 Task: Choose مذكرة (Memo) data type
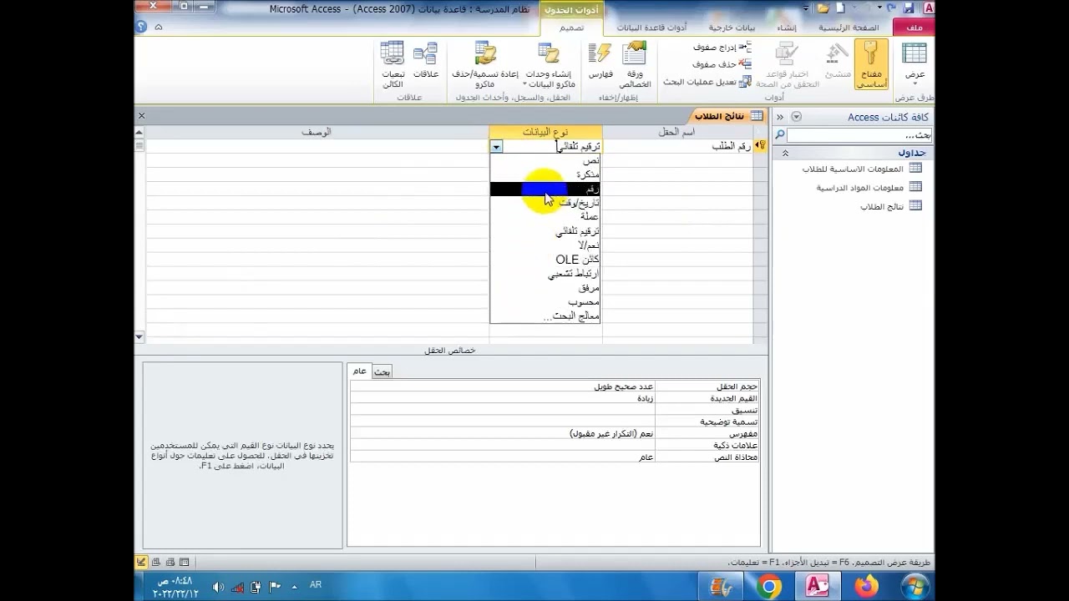(x=545, y=174)
